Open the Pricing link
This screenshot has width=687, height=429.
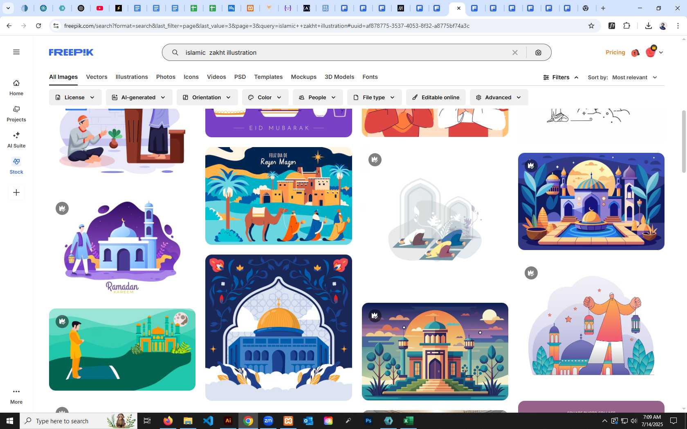tap(615, 52)
